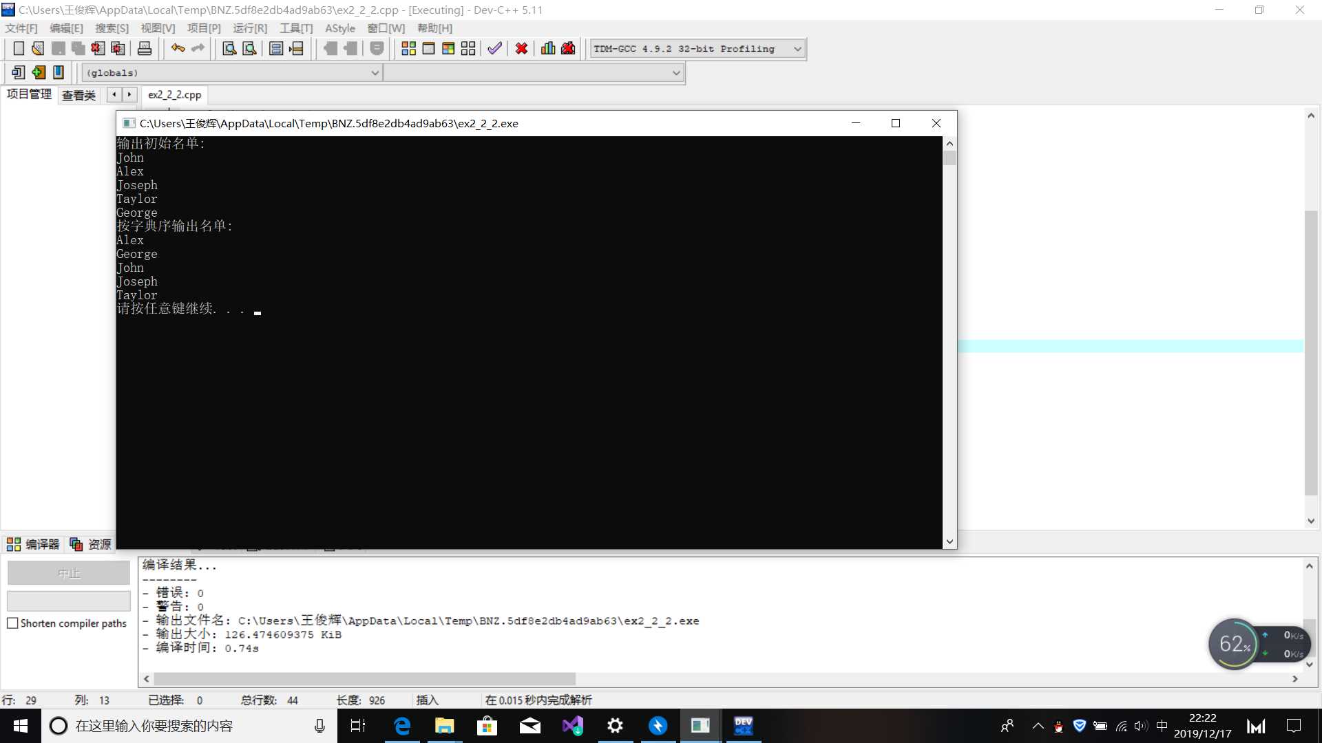
Task: Click the Goto bookmark blue icon
Action: (59, 72)
